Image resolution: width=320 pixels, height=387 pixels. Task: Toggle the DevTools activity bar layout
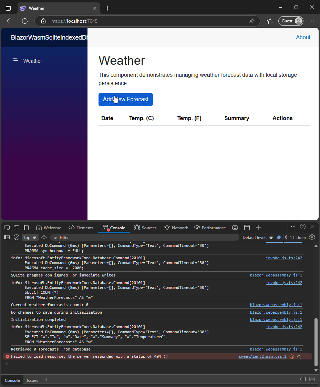click(26, 228)
